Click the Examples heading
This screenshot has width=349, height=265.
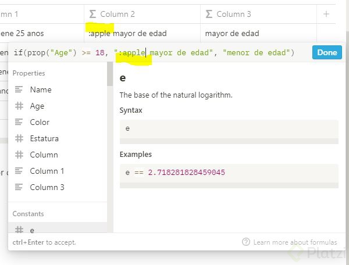136,154
